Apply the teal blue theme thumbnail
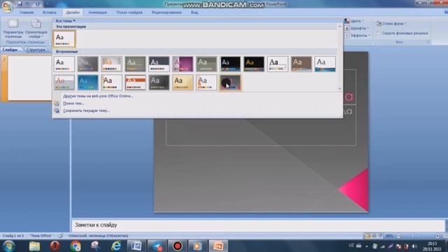Screen dimensions: 448x252 click(x=87, y=83)
